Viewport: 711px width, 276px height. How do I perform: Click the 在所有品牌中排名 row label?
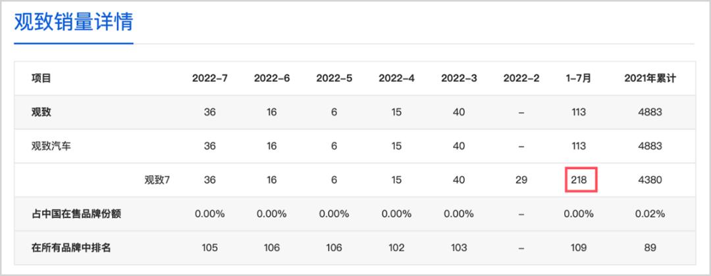[x=71, y=248]
